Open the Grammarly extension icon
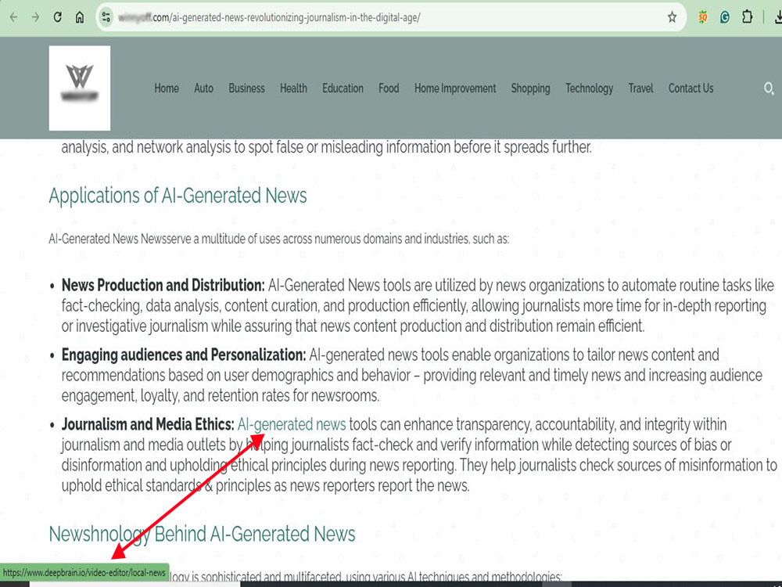This screenshot has width=782, height=587. point(725,17)
